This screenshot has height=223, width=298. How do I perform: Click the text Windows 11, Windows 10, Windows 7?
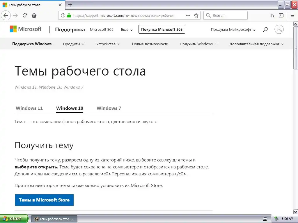pyautogui.click(x=49, y=87)
